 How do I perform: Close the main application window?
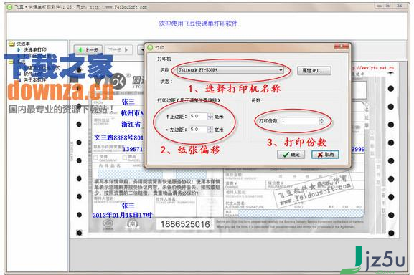pyautogui.click(x=400, y=6)
